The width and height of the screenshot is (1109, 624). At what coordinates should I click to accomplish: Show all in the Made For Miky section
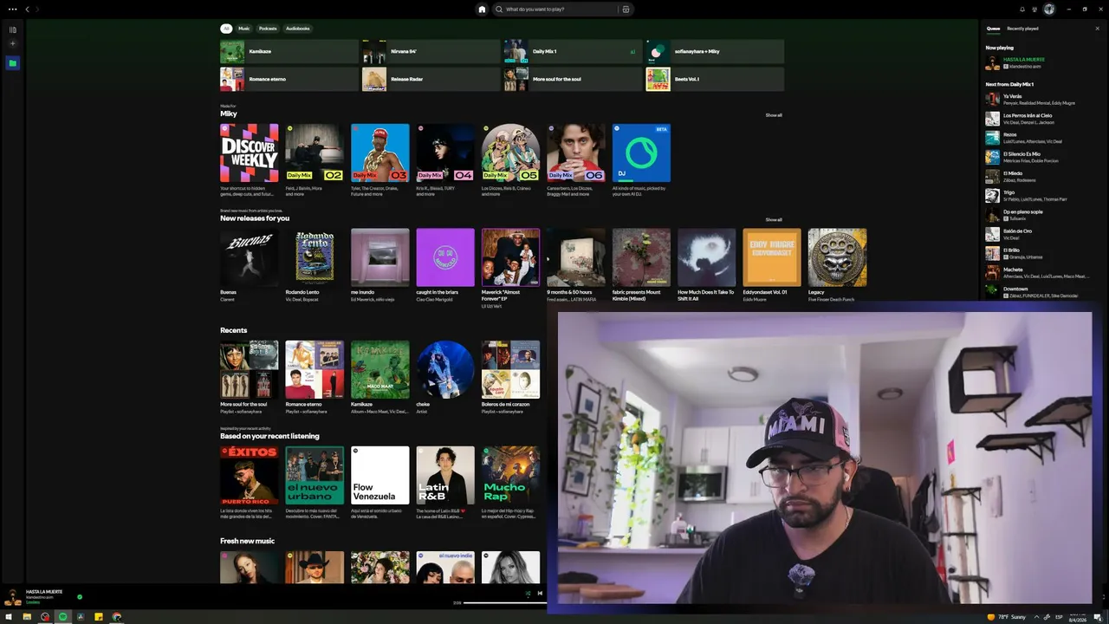pyautogui.click(x=774, y=115)
